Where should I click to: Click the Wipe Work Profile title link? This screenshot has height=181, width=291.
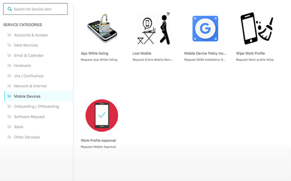click(251, 53)
